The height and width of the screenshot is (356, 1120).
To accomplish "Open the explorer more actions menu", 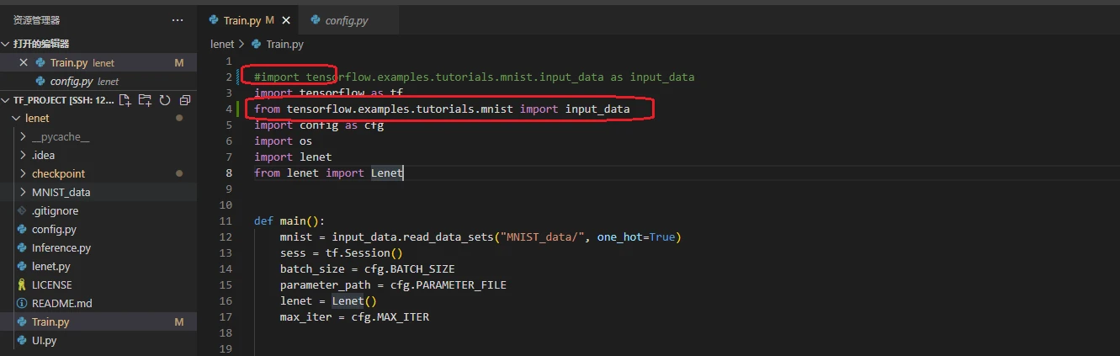I will (177, 20).
